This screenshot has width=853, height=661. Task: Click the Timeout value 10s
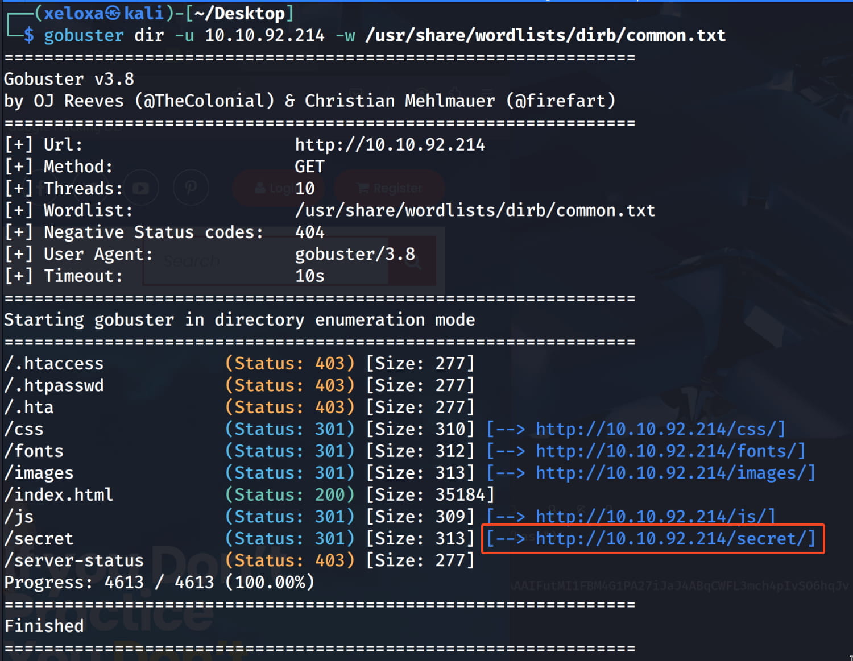click(x=309, y=276)
